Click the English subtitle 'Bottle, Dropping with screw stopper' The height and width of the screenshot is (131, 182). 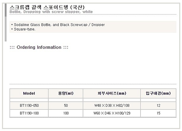[51, 12]
